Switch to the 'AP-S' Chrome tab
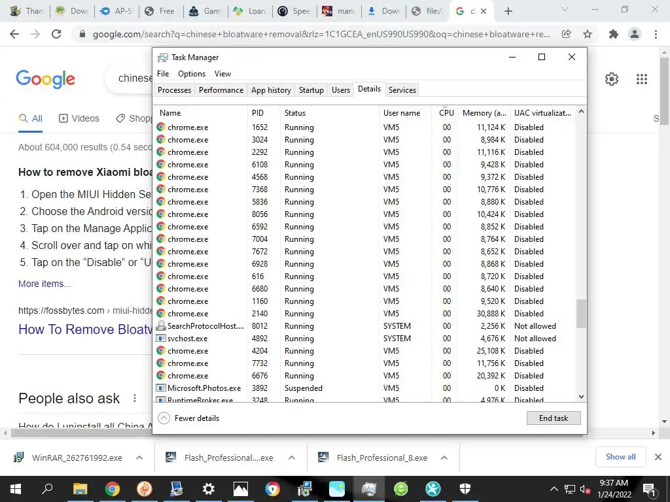Viewport: 670px width, 502px height. (116, 11)
